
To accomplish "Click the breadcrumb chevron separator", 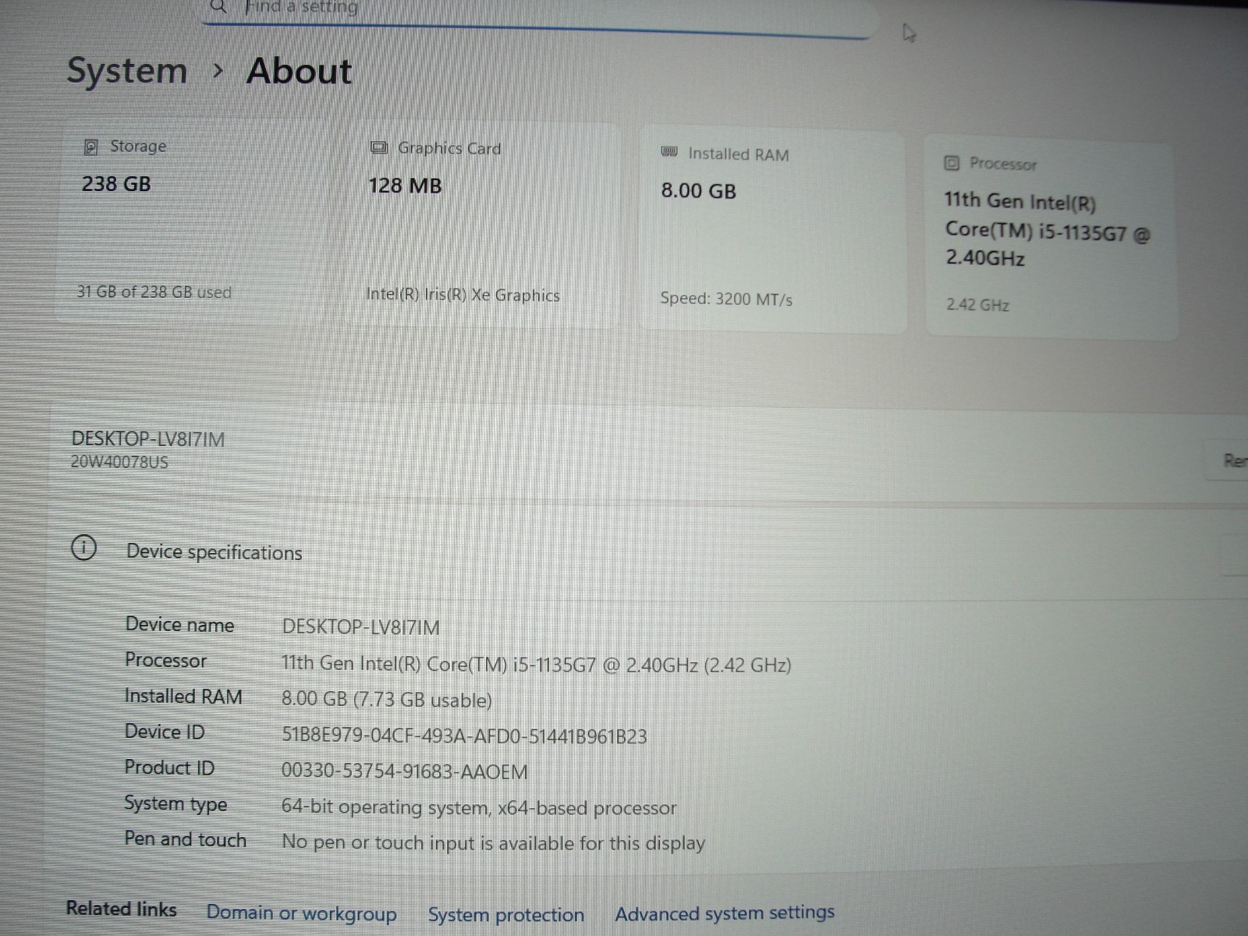I will coord(218,71).
